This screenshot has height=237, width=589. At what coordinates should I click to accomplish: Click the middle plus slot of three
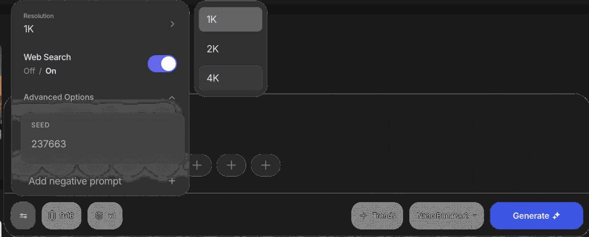[x=231, y=165]
